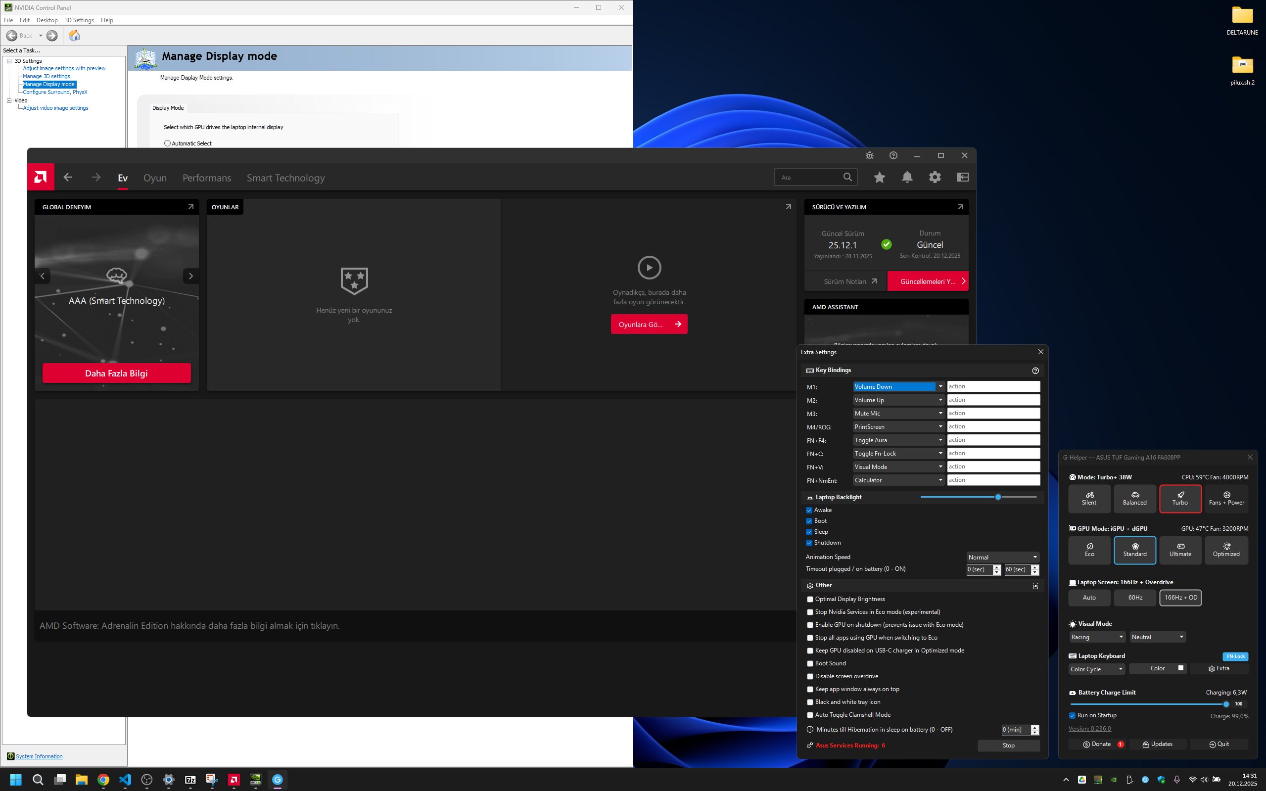The image size is (1266, 791).
Task: Open M4/ROG PrintScreen dropdown
Action: pyautogui.click(x=898, y=427)
